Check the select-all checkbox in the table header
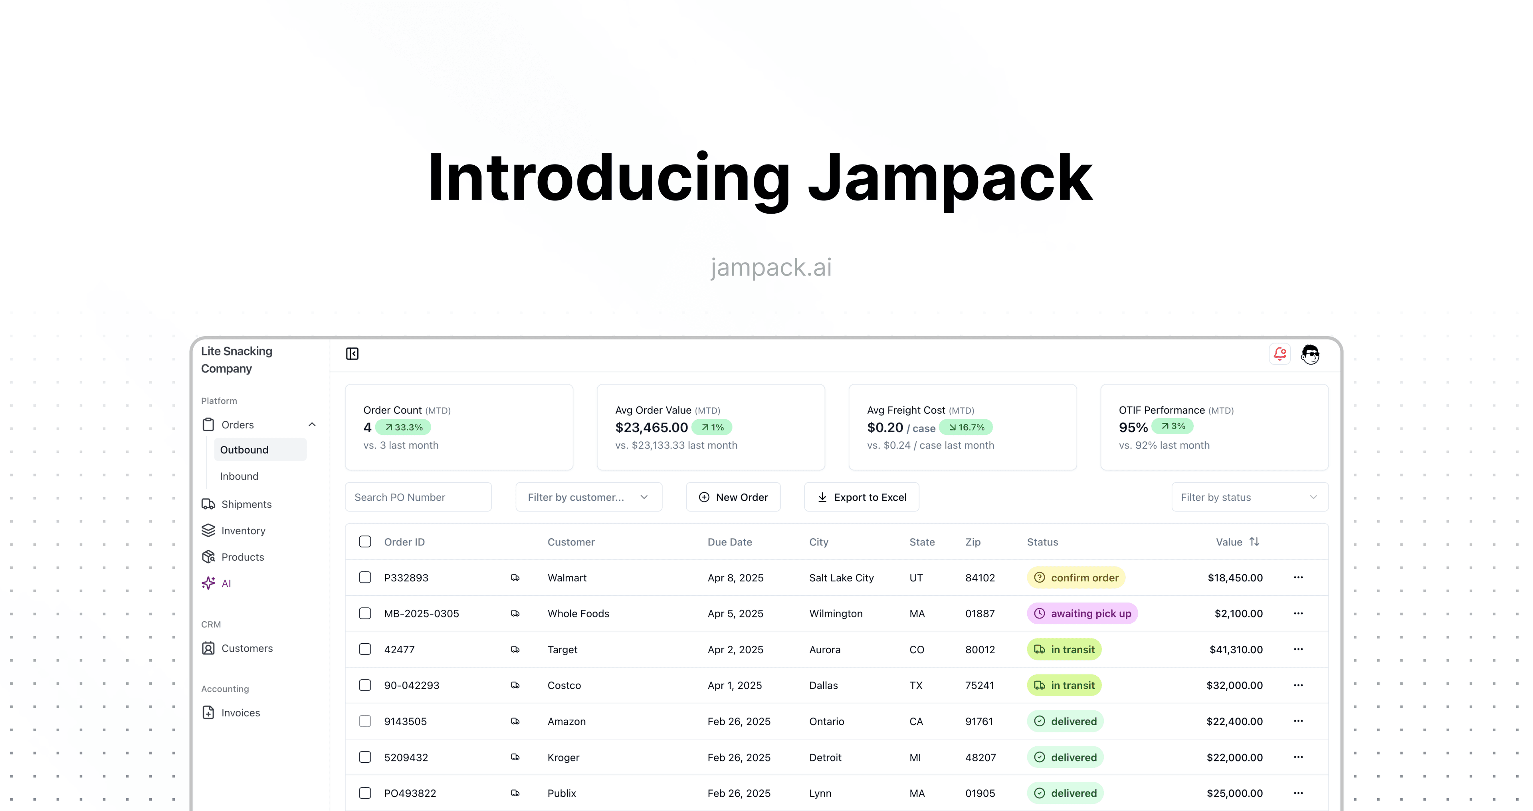The height and width of the screenshot is (811, 1533). [365, 541]
